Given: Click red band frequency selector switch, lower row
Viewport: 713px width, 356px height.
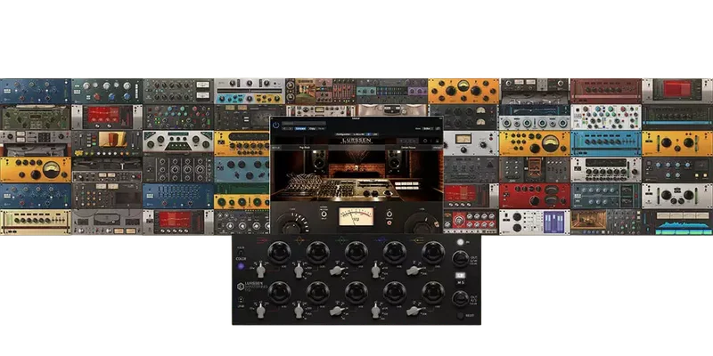Looking at the screenshot, I should click(260, 311).
